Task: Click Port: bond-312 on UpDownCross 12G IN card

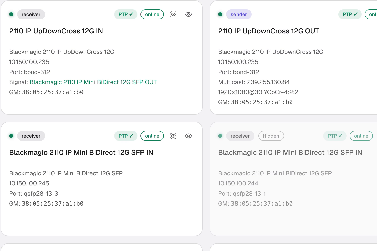Action: click(x=30, y=72)
